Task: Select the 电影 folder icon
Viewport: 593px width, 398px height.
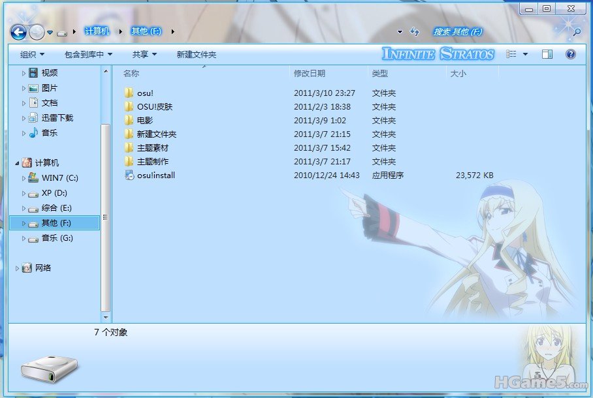Action: pos(129,120)
